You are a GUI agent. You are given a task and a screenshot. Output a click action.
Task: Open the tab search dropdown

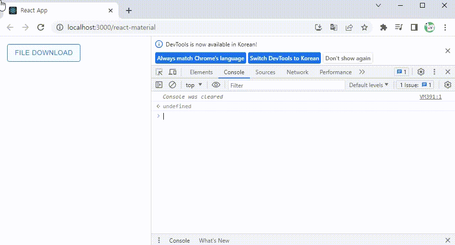click(x=378, y=5)
